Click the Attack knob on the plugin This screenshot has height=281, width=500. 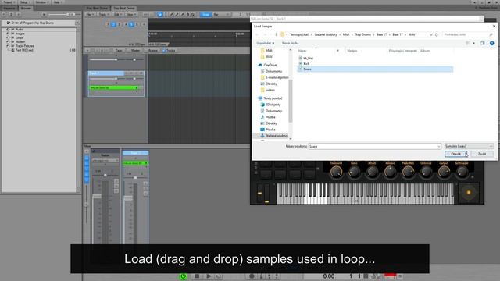[x=372, y=172]
